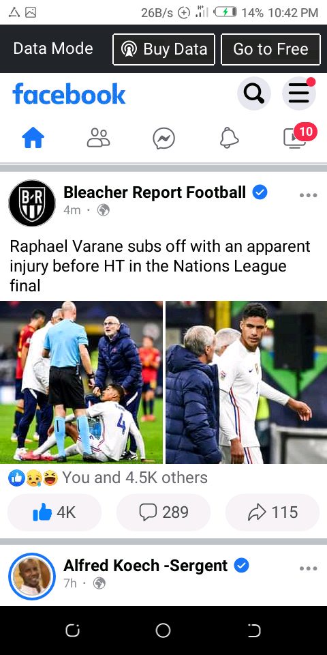Expand the Bleacher Report post options dots
The image size is (327, 655).
pos(308,195)
